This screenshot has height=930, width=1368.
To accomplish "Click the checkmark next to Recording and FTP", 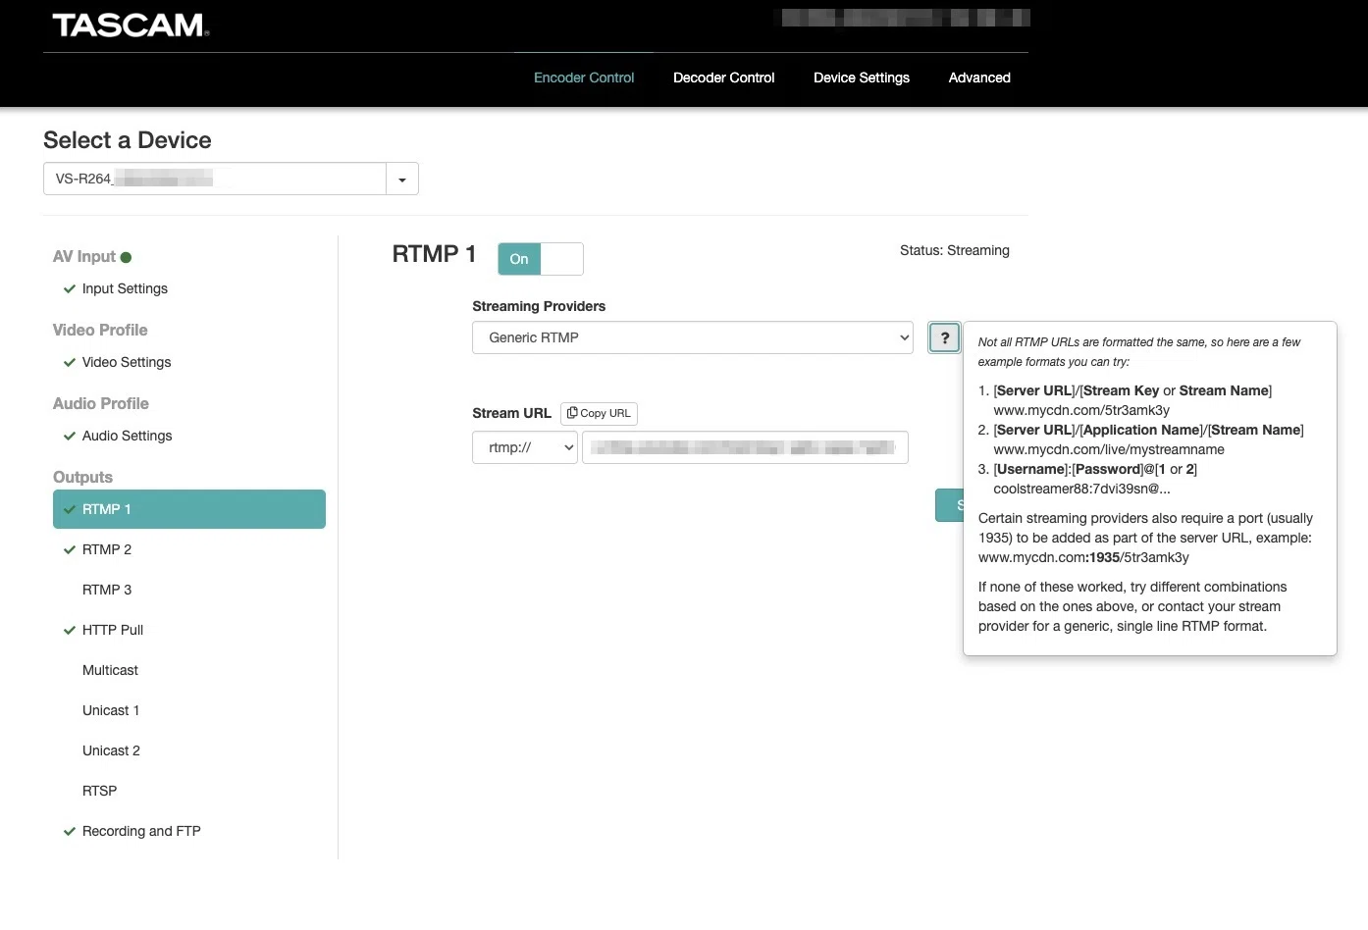I will [x=70, y=831].
